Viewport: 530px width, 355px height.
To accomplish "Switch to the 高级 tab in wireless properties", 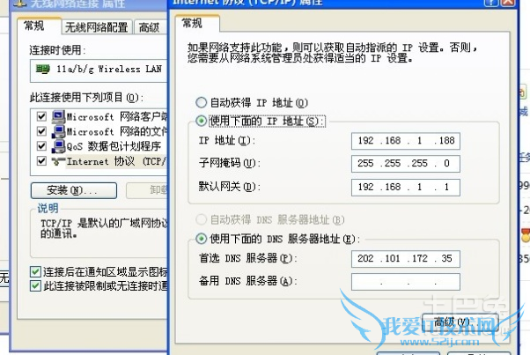I will [x=150, y=27].
